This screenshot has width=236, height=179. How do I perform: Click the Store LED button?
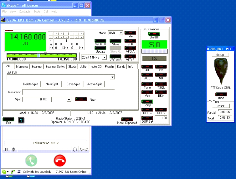pos(115,41)
